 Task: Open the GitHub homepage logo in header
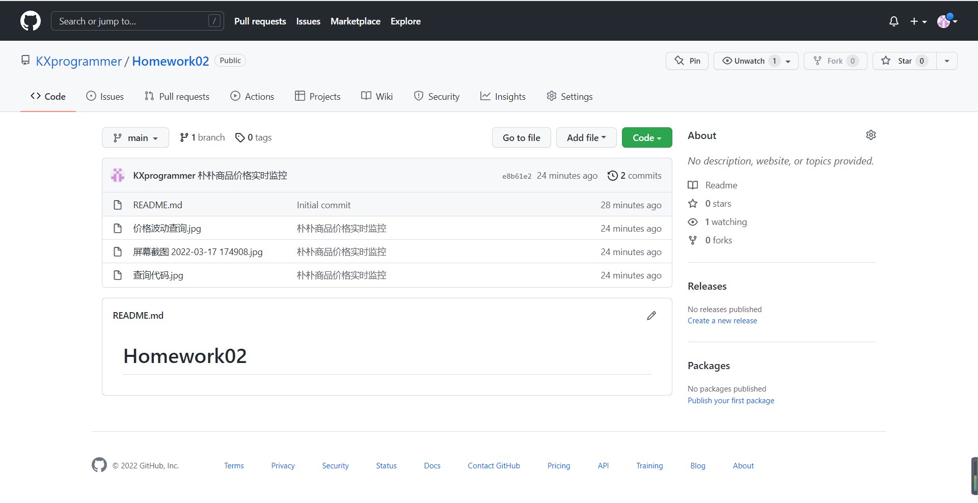31,21
